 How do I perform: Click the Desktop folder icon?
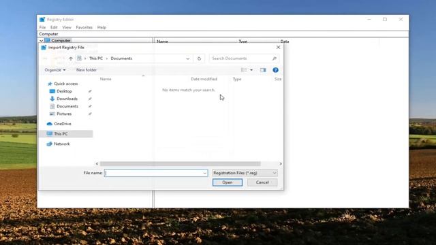point(52,91)
